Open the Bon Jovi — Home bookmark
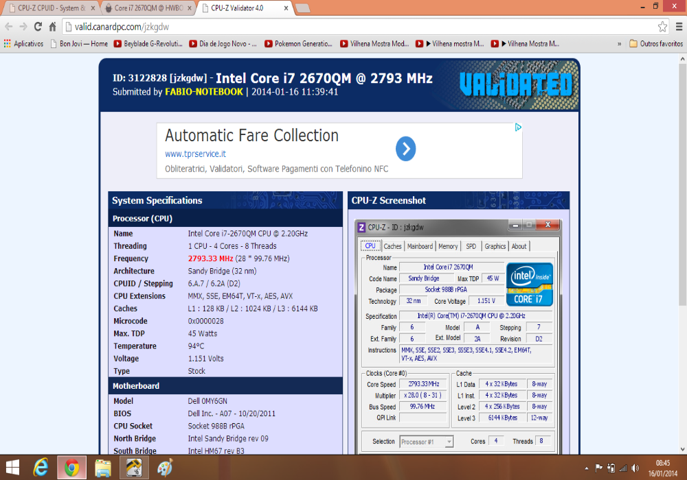 [79, 44]
